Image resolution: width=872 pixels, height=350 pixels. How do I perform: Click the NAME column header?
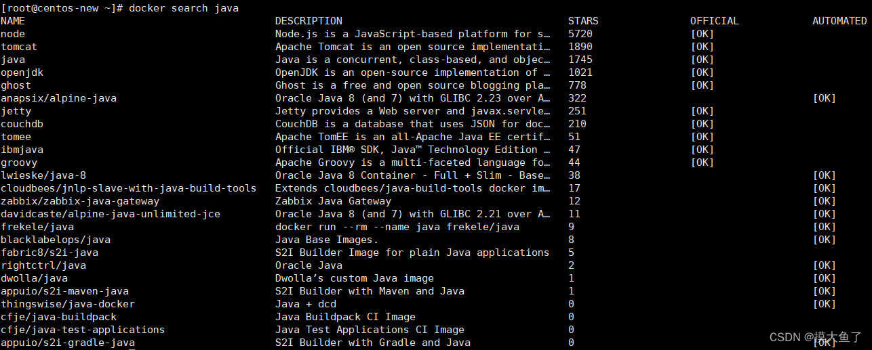tap(13, 21)
